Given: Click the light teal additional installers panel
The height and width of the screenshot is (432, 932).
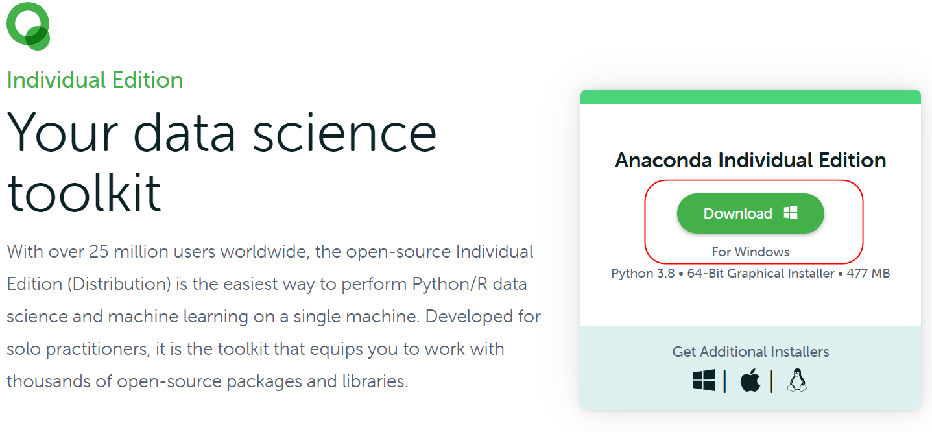Looking at the screenshot, I should pos(750,368).
